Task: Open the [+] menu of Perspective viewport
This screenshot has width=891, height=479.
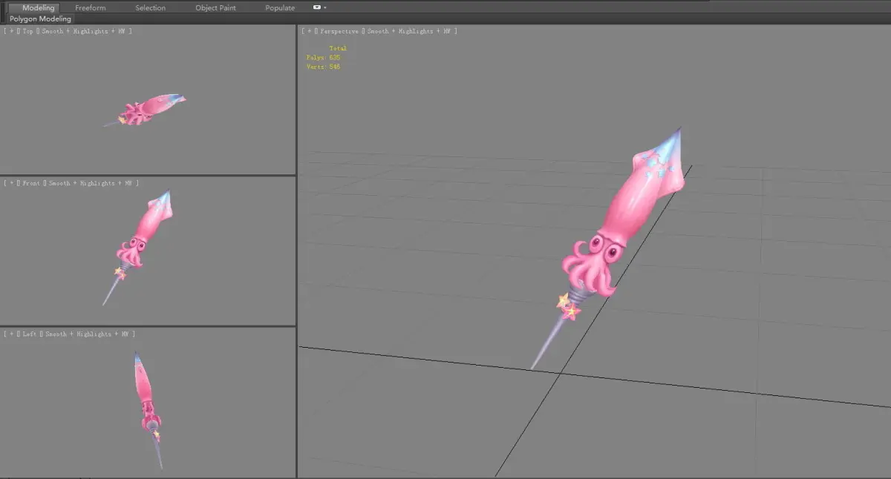Action: [309, 31]
